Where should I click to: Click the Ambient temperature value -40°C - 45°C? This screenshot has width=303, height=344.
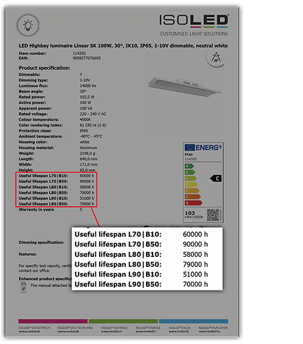click(x=91, y=137)
